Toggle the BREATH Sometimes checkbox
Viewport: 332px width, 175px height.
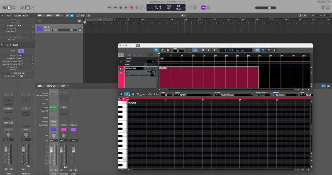274,95
